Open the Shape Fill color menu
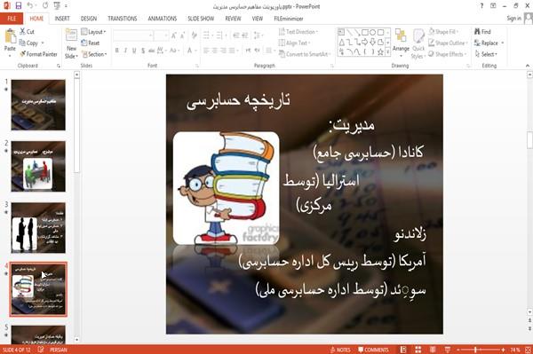 pos(443,32)
